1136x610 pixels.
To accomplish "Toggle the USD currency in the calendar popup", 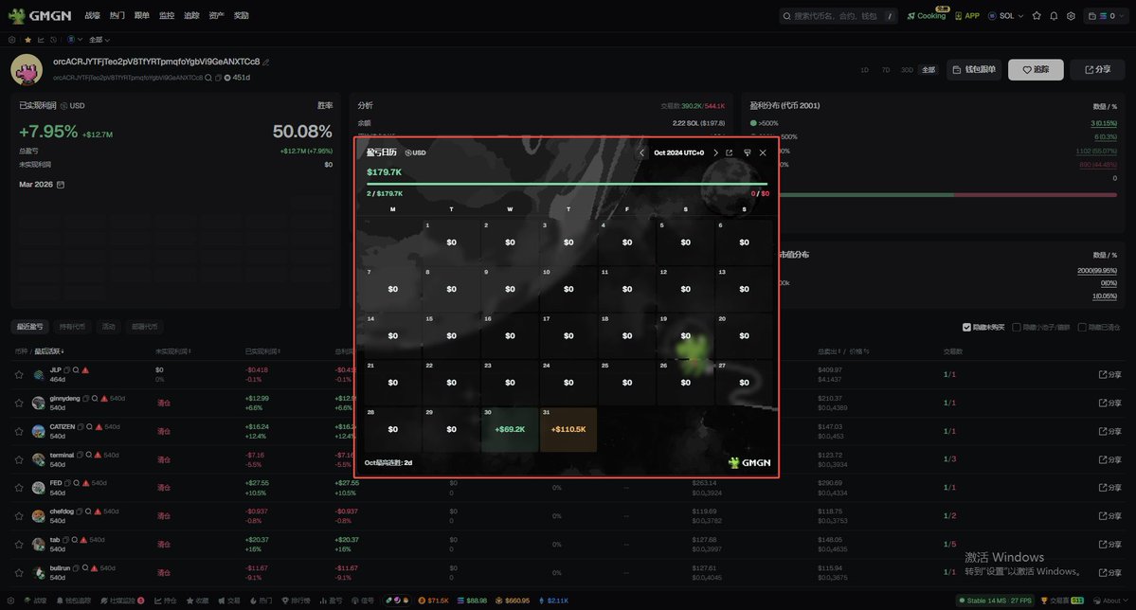I will click(x=415, y=152).
